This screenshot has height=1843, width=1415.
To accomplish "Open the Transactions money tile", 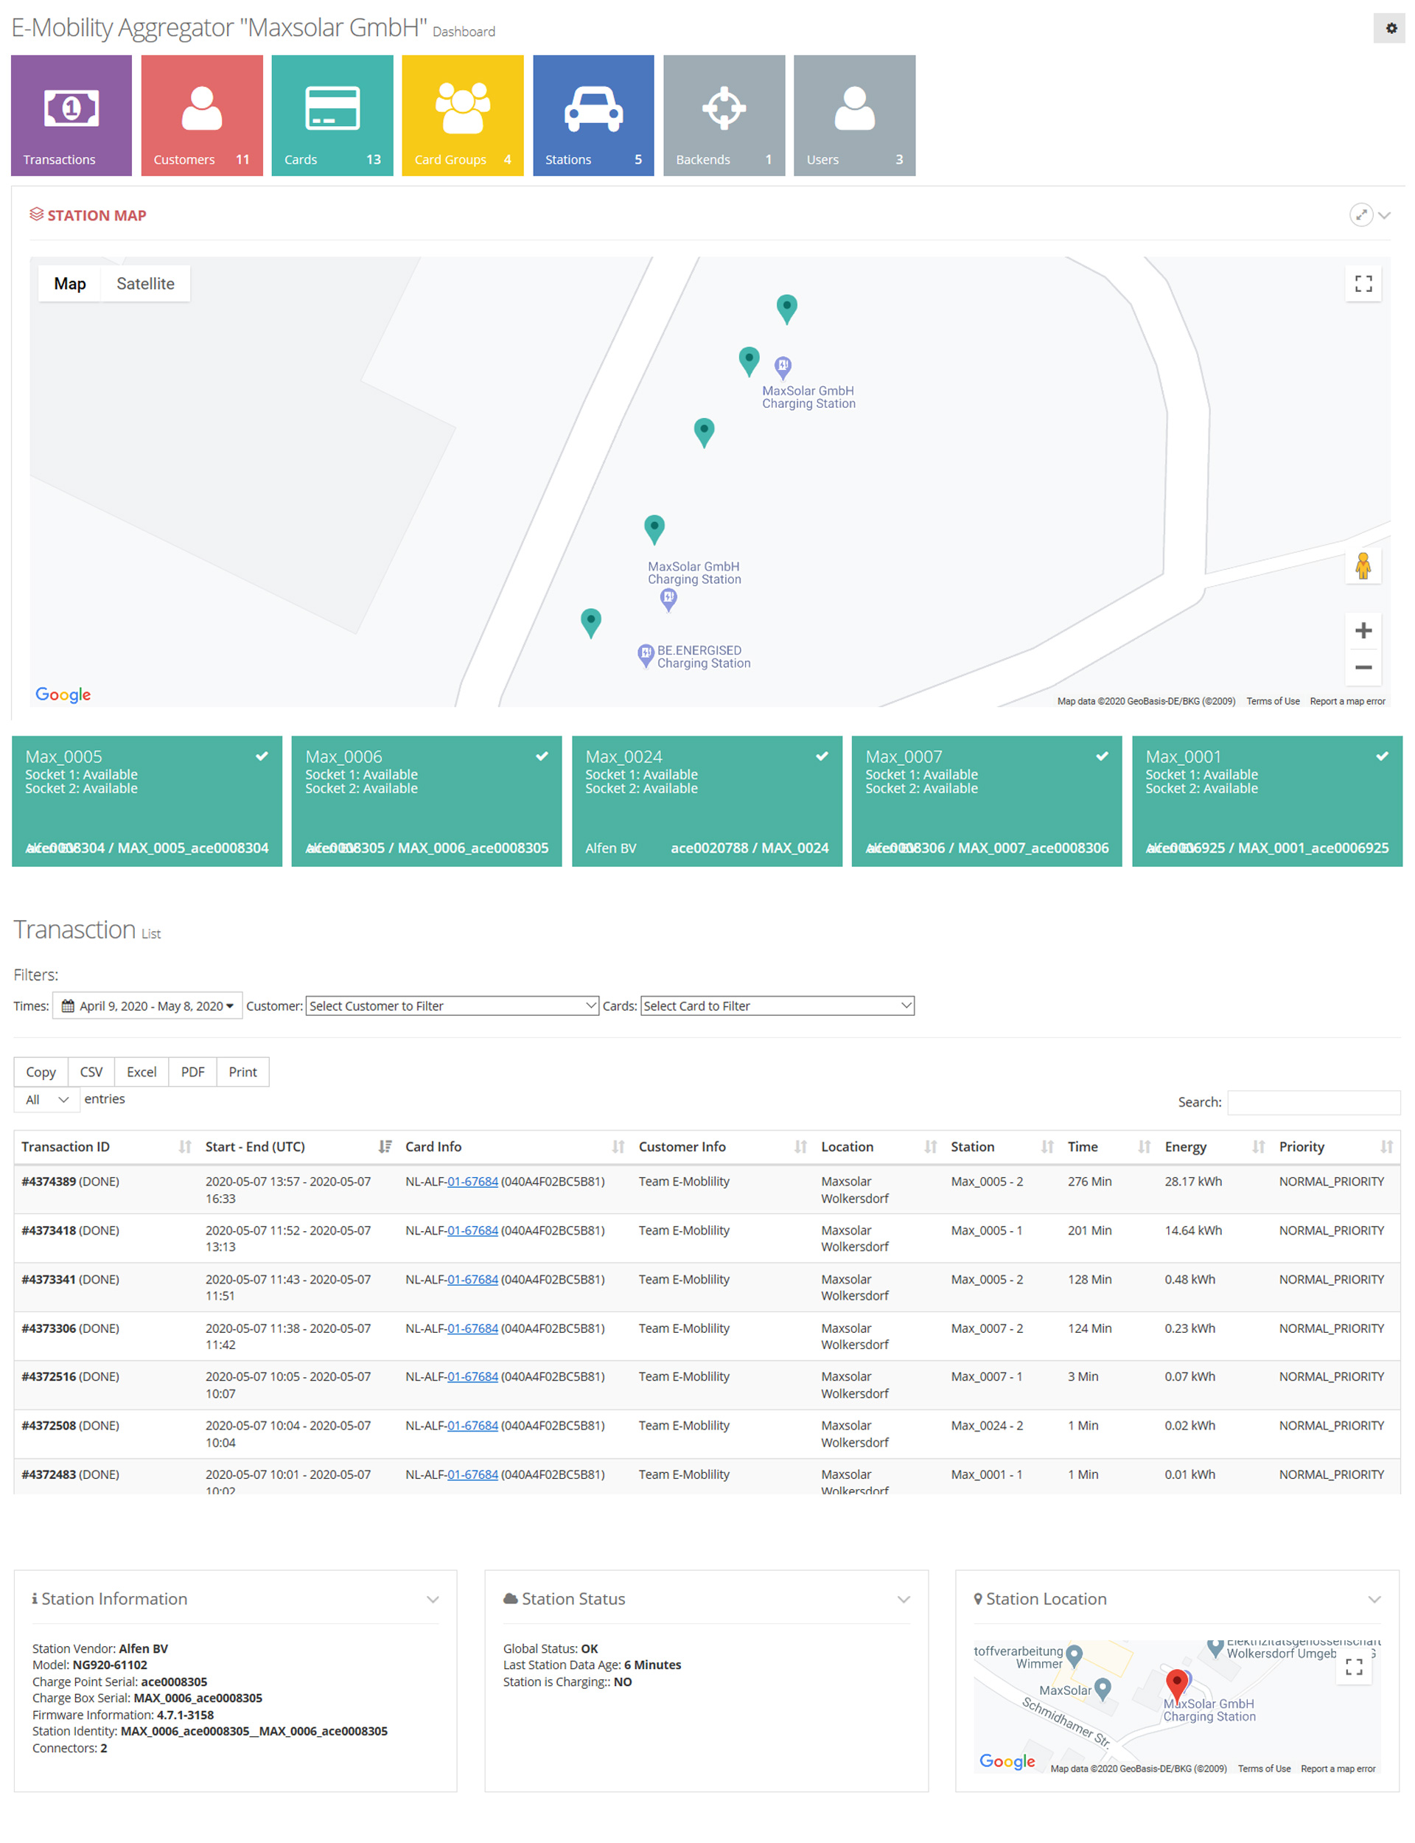I will pos(71,116).
